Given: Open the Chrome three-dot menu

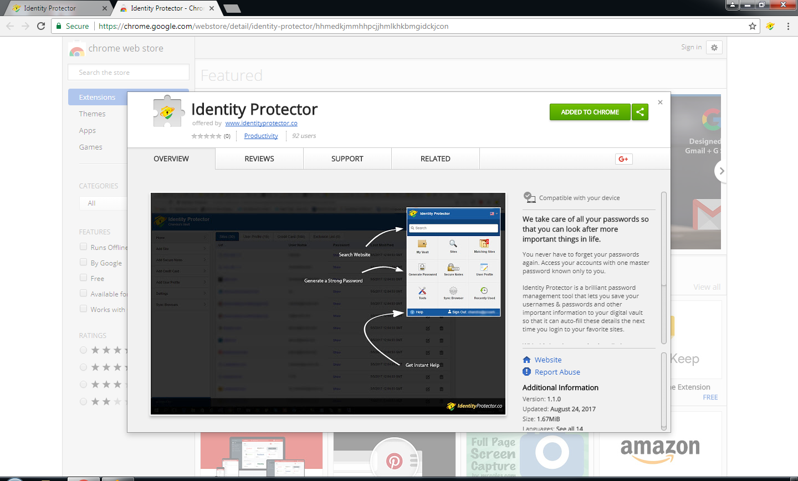Looking at the screenshot, I should pos(788,26).
